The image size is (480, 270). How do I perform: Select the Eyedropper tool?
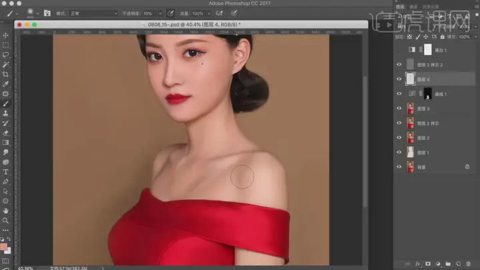5,84
